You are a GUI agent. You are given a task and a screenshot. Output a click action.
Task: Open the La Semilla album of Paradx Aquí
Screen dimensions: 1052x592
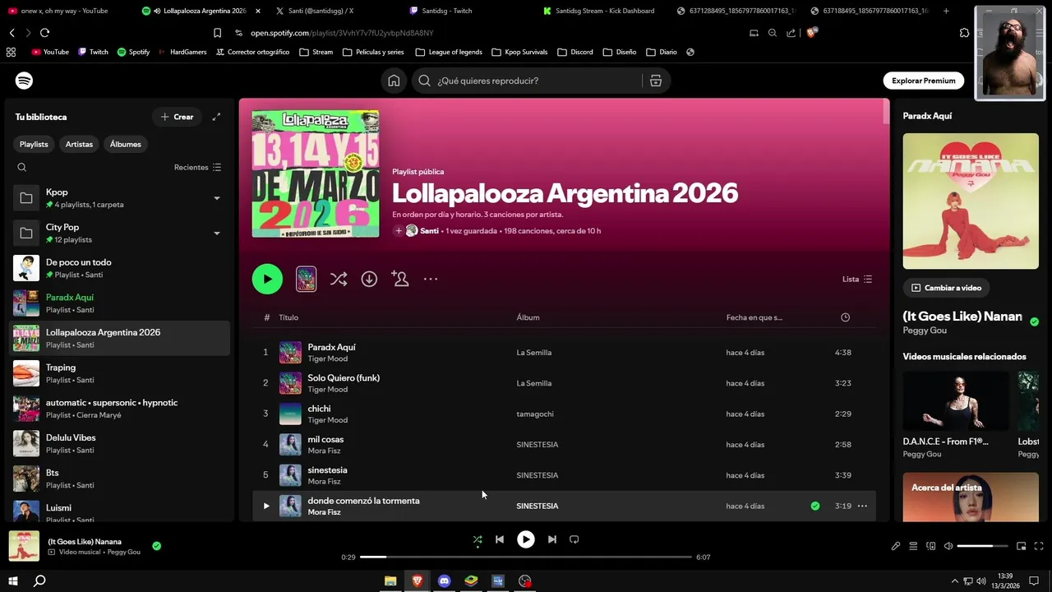(x=533, y=353)
